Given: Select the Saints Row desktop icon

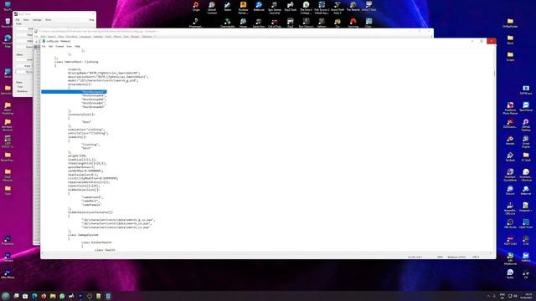Looking at the screenshot, I should (x=259, y=23).
